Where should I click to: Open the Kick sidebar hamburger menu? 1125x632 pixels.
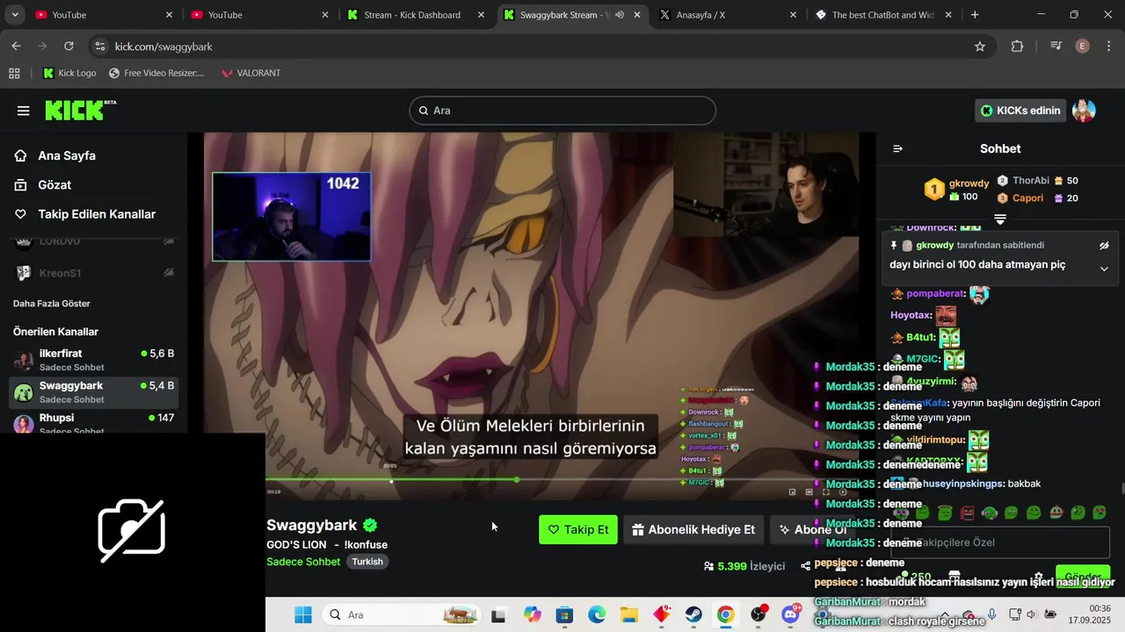click(24, 111)
